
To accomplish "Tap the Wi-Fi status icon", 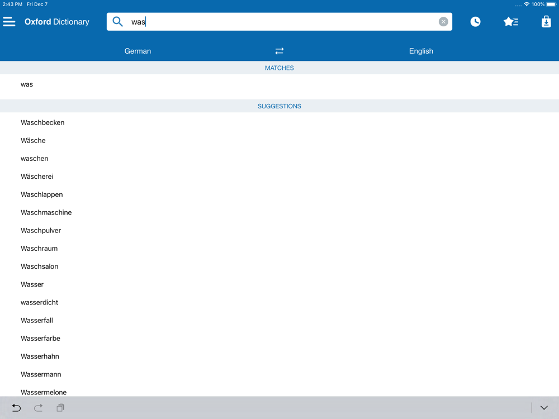I will coord(526,4).
